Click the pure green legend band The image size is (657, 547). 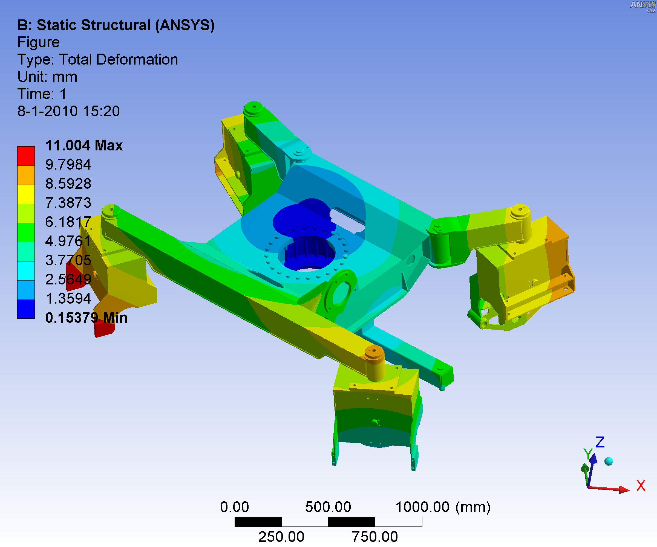(26, 232)
